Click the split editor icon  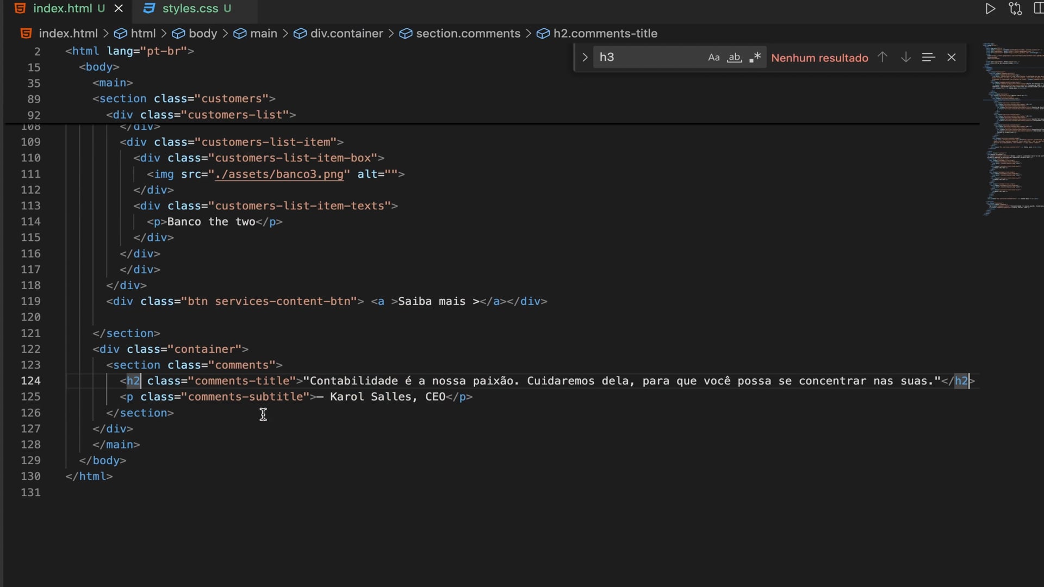[1038, 9]
